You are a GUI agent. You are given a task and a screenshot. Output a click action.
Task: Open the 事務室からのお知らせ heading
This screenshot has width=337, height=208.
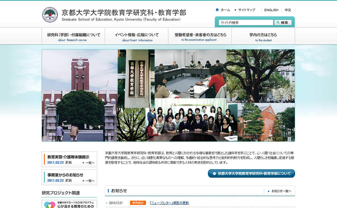(65, 175)
